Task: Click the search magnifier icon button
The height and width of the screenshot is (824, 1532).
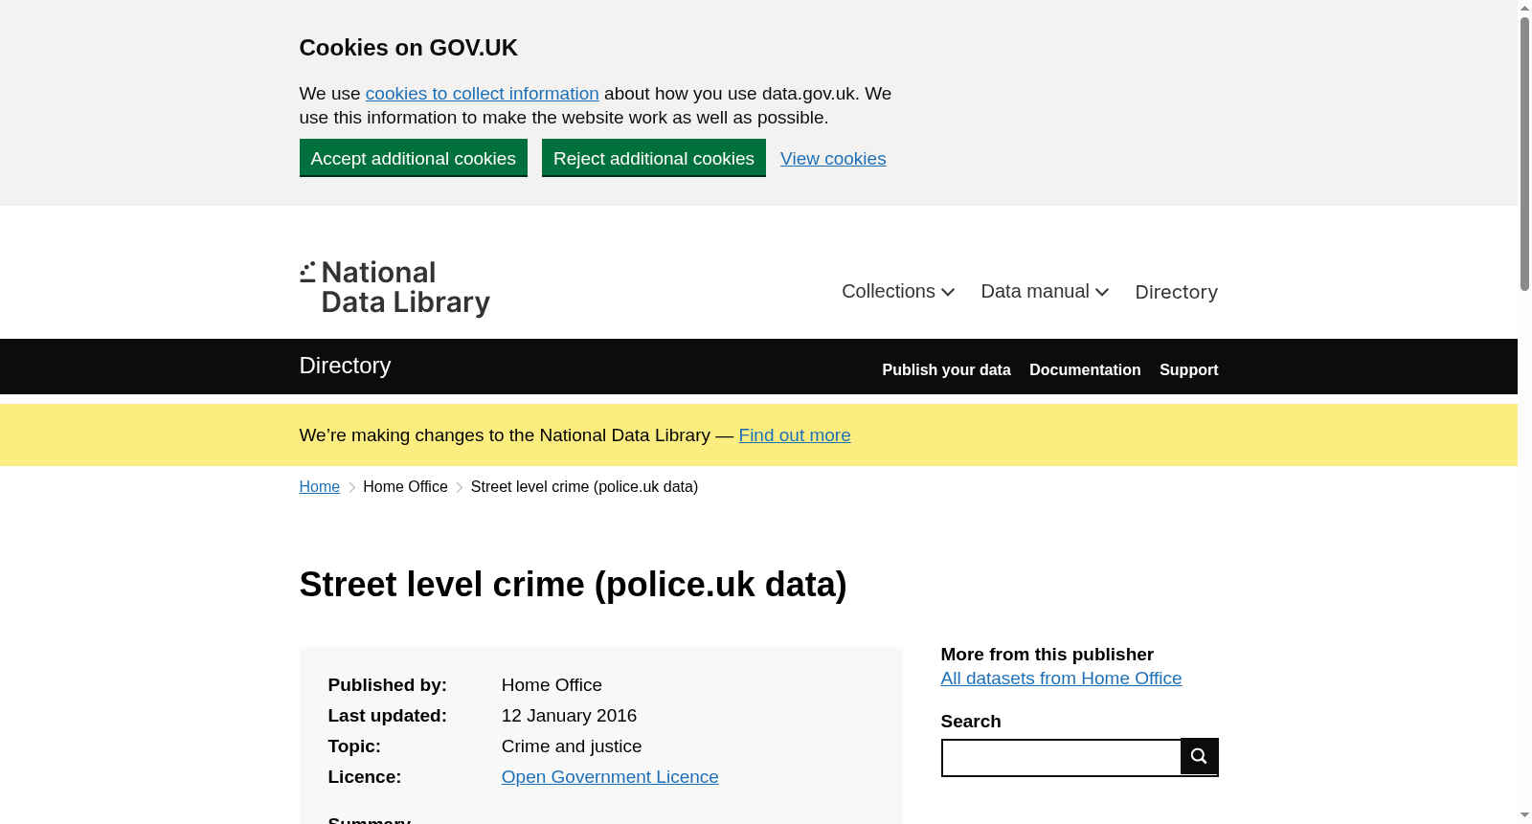Action: pyautogui.click(x=1199, y=757)
